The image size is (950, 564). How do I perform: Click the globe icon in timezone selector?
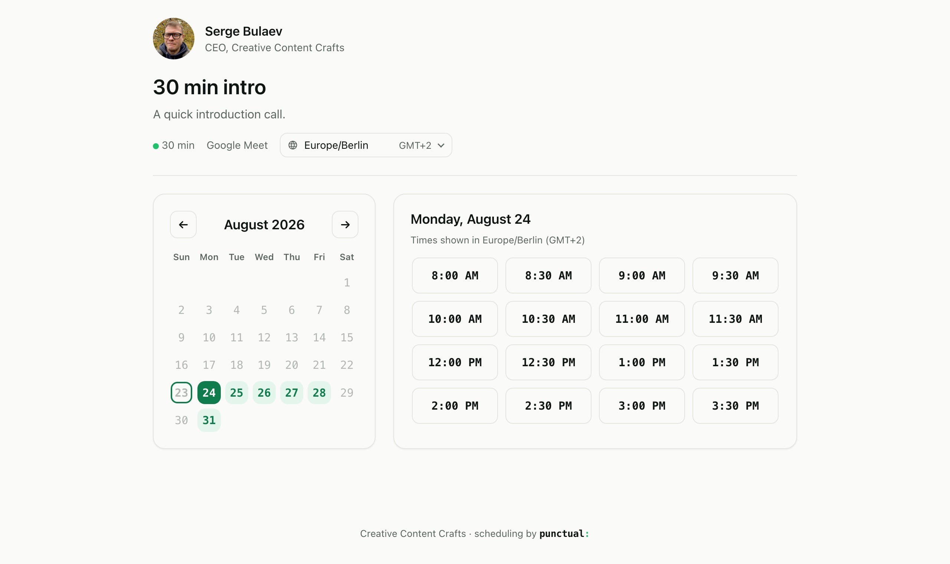pos(292,145)
